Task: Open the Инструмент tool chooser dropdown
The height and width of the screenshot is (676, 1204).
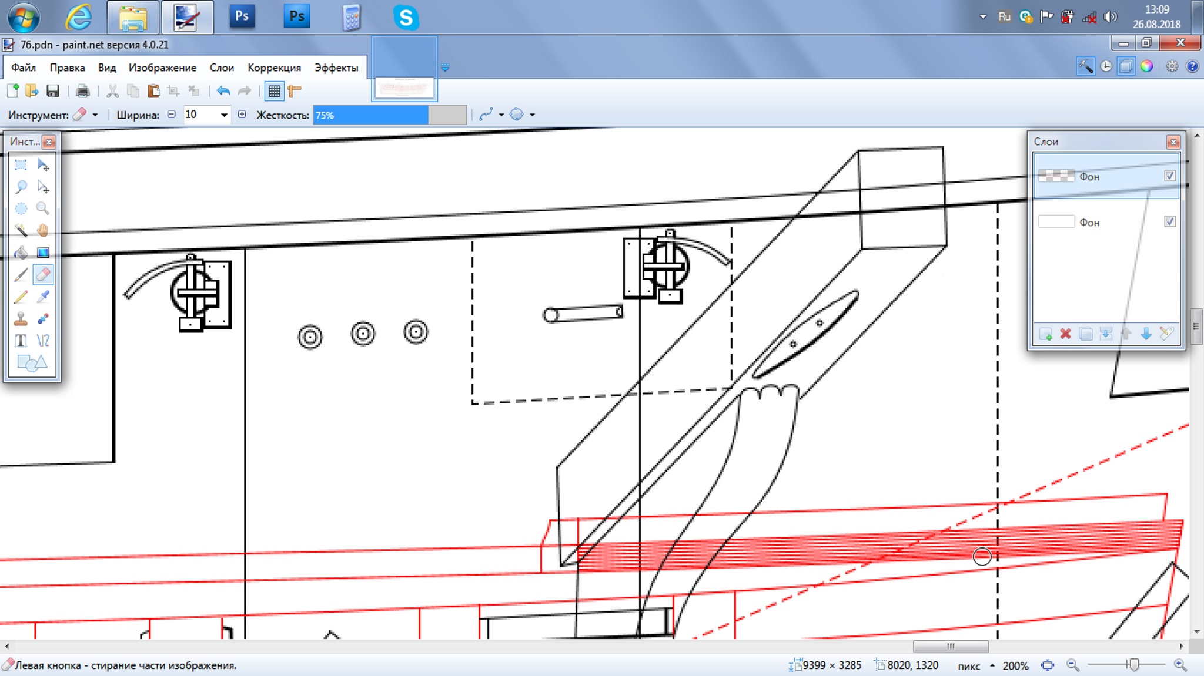Action: 95,115
